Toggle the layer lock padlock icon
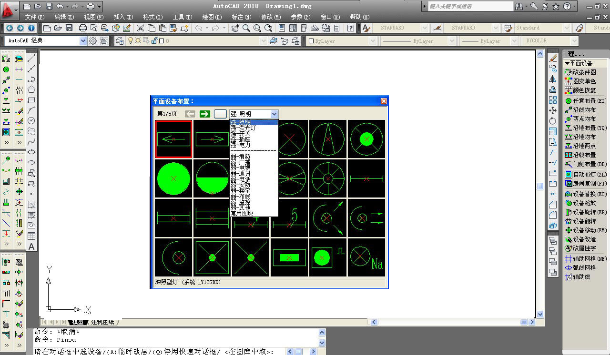610x355 pixels. coord(154,40)
